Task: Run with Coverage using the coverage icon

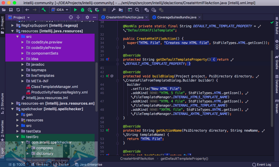Action: (90, 10)
